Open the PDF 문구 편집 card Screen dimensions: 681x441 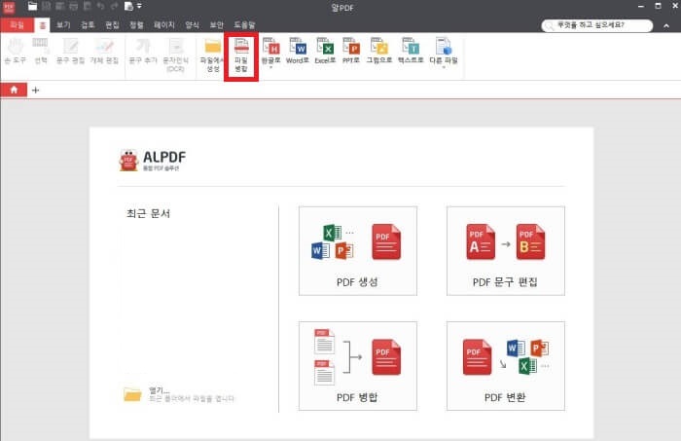[506, 251]
